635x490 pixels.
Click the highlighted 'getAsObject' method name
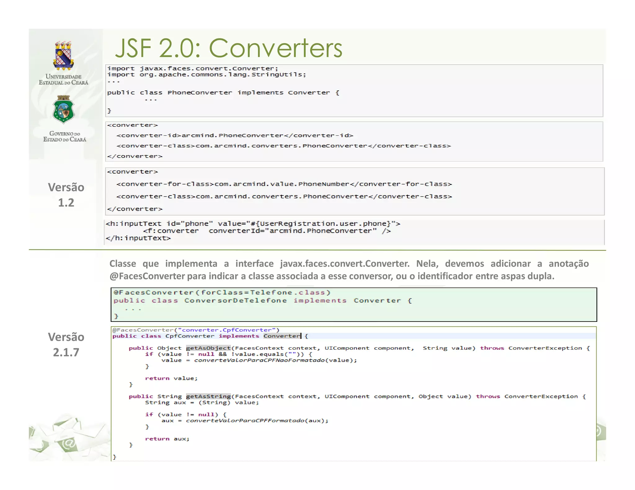point(208,348)
